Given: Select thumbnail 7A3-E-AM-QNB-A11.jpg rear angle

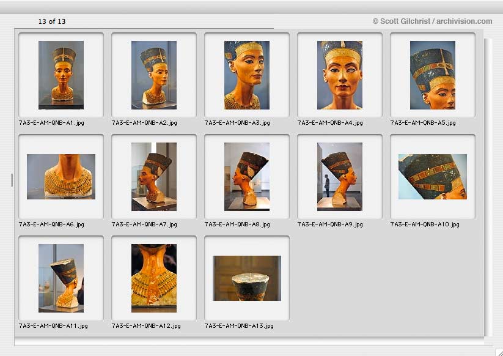Looking at the screenshot, I should (61, 278).
